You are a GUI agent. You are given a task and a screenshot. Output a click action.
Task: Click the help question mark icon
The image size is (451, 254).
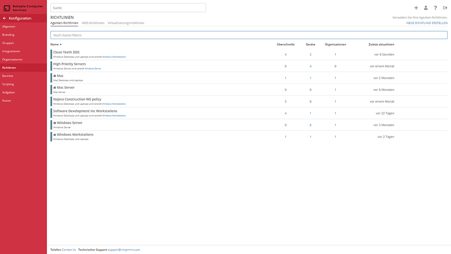tap(436, 8)
